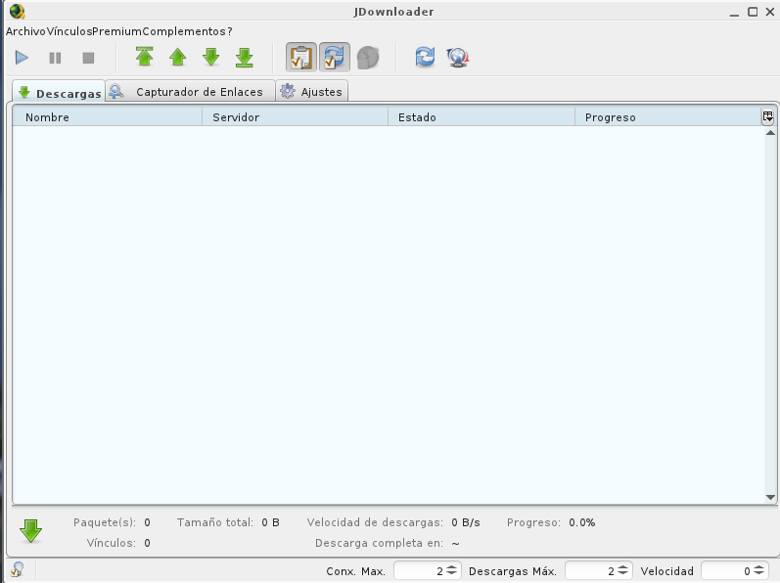Click the 'Paquete(s):' label
The width and height of the screenshot is (780, 583).
click(105, 522)
